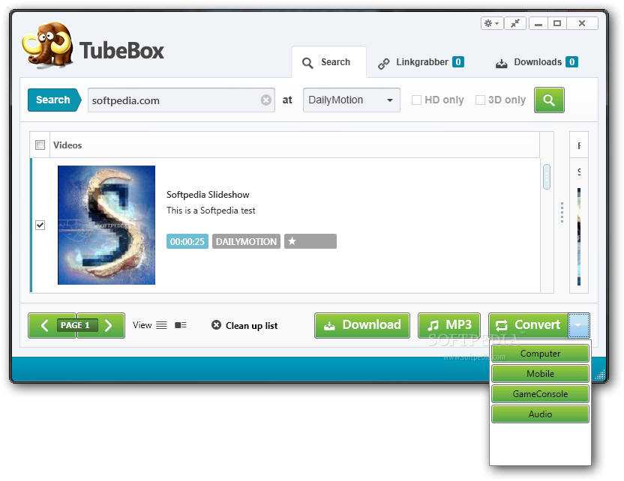Click the Linkgrabber count badge 0
Viewport: 624px width, 481px height.
pos(458,62)
